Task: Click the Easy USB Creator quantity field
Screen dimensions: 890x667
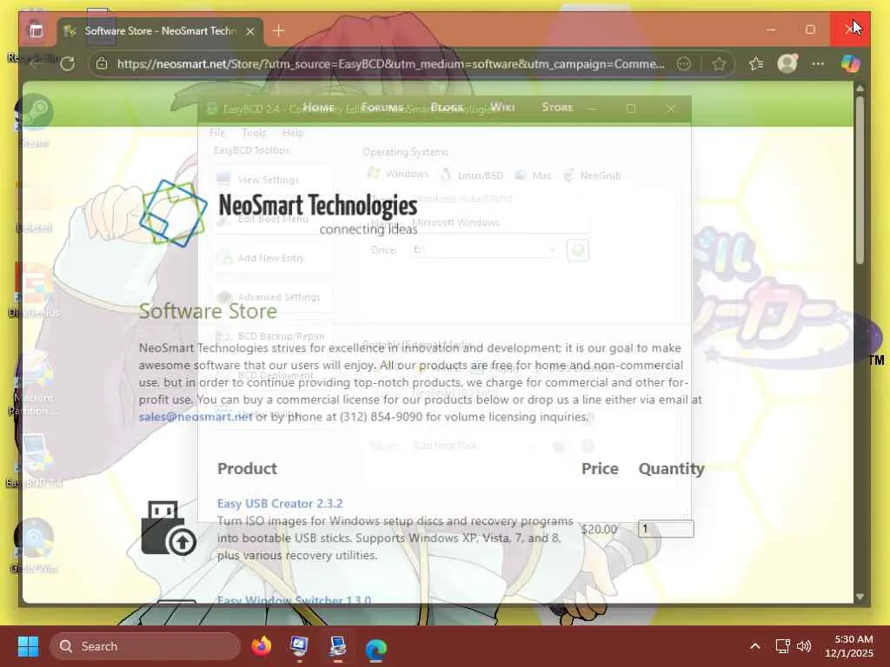Action: (666, 529)
